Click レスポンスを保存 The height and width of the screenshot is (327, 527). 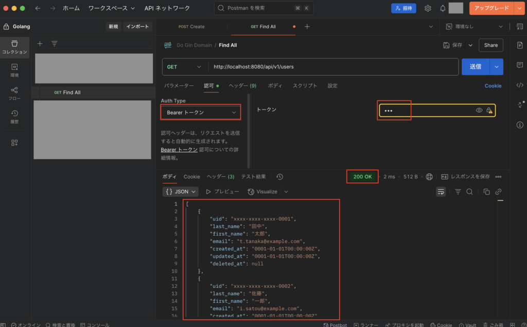[x=465, y=176]
